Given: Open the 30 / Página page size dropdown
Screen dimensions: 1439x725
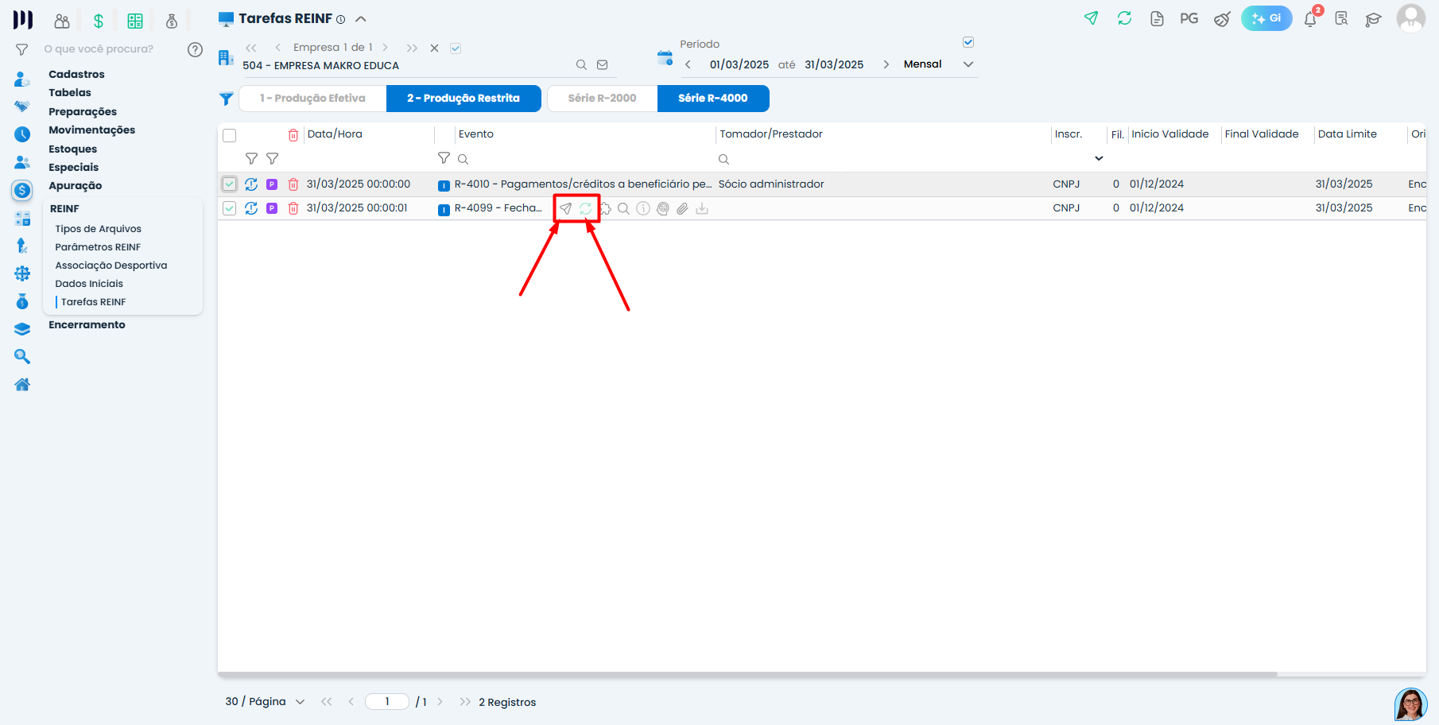Looking at the screenshot, I should click(x=300, y=702).
